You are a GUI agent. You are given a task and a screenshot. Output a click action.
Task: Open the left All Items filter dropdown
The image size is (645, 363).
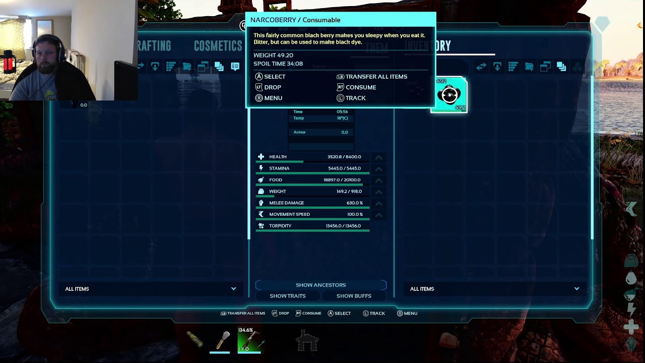tap(151, 289)
